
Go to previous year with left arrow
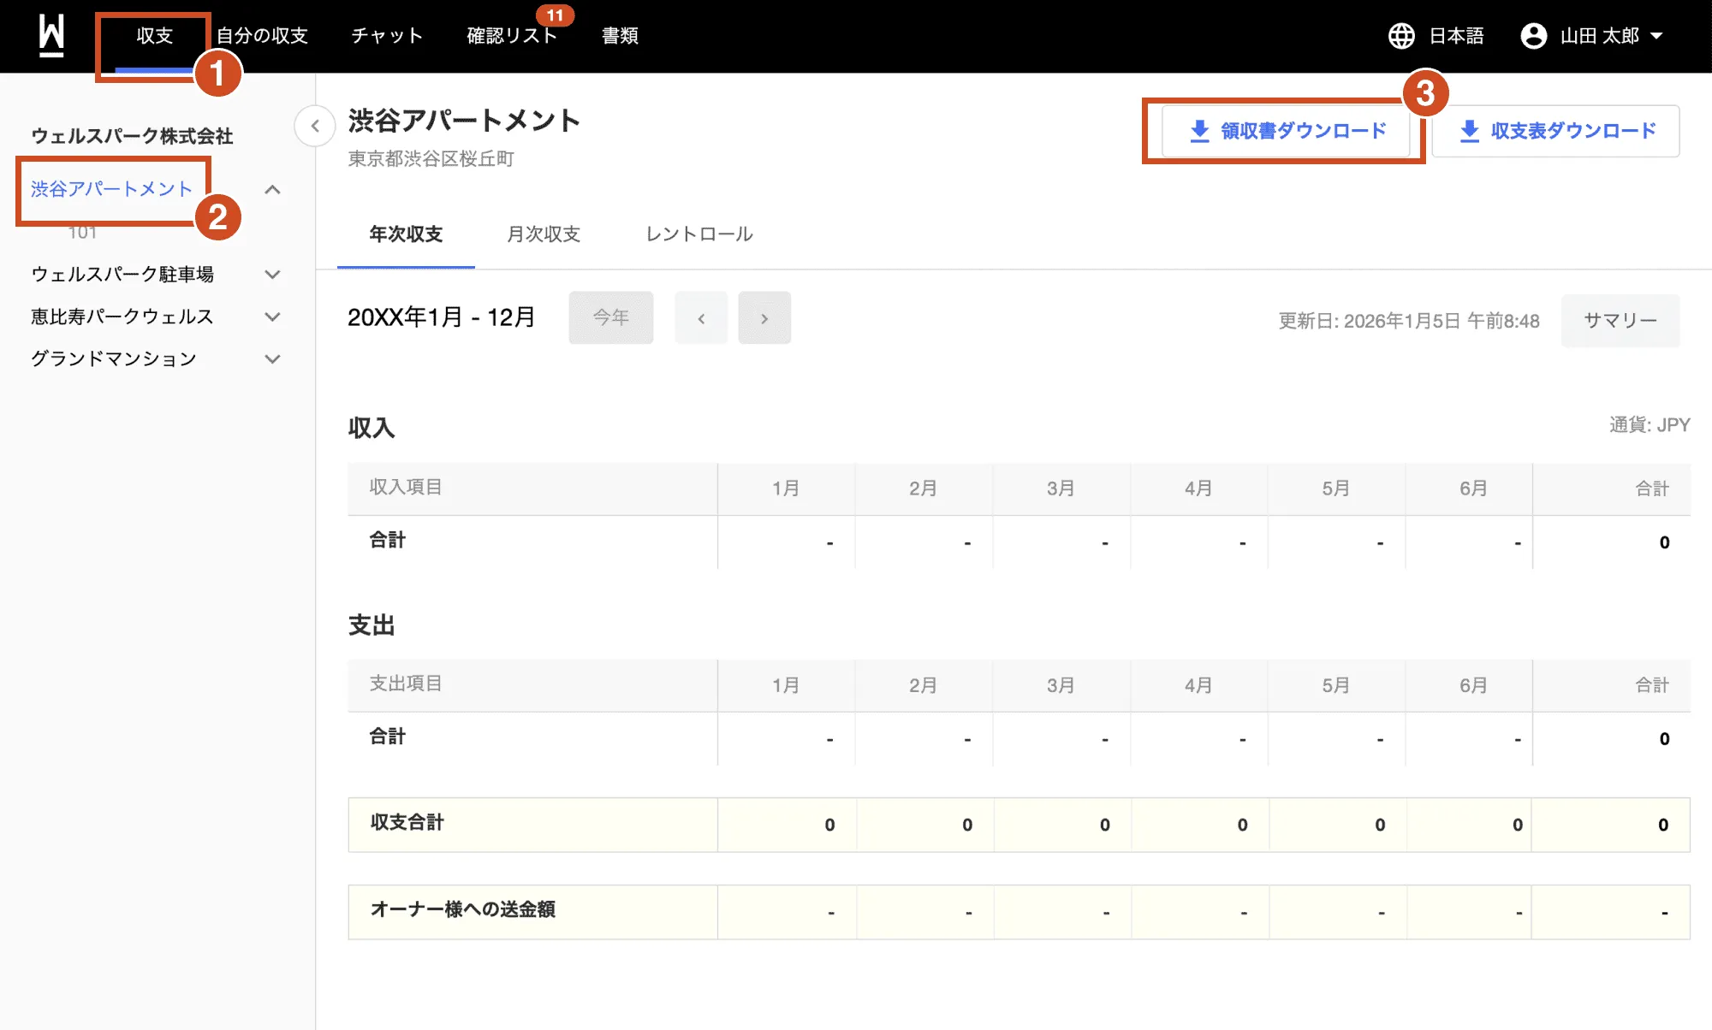pos(701,317)
